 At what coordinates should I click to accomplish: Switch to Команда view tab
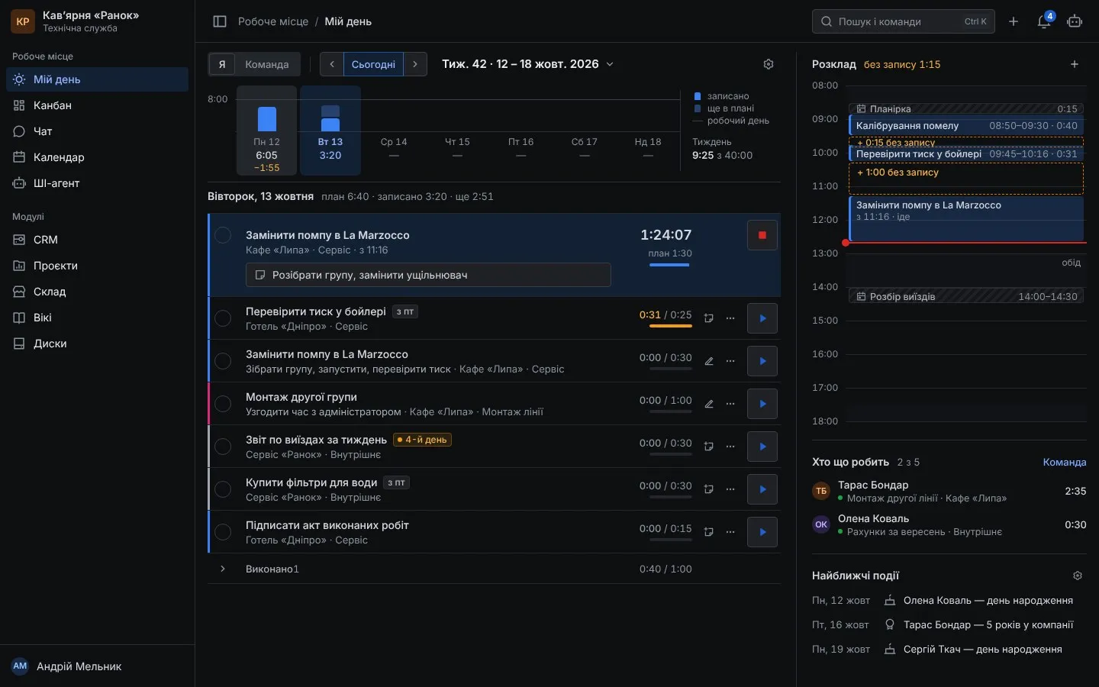[267, 64]
